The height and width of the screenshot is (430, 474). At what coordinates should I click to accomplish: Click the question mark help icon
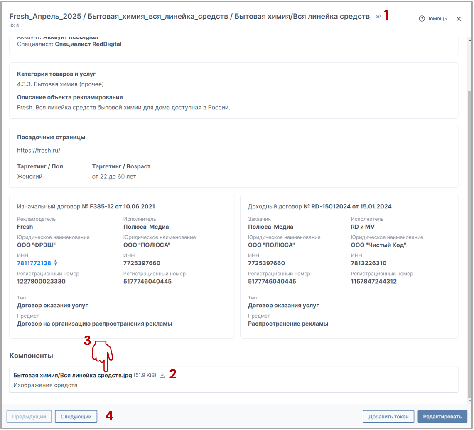coord(422,19)
